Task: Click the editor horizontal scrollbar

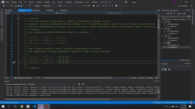Action: pos(78,78)
